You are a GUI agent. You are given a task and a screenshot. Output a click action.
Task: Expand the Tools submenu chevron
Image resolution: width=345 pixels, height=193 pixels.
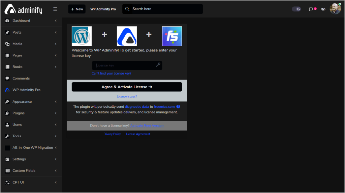(56, 136)
